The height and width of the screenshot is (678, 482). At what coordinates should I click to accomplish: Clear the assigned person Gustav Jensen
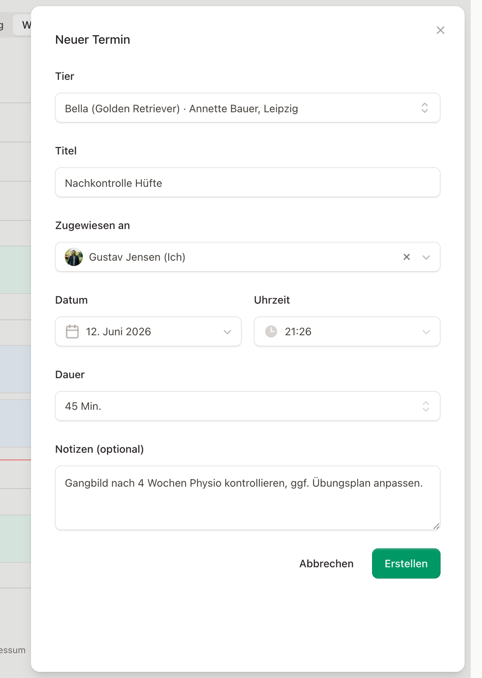(407, 257)
